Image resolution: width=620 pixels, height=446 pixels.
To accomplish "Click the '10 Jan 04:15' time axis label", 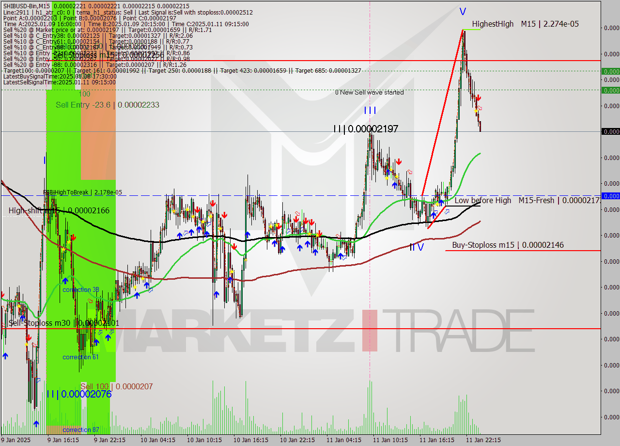I will pos(158,440).
